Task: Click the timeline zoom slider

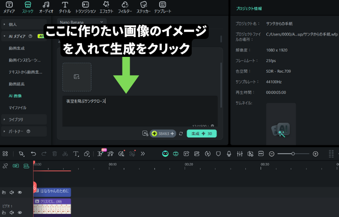Action: click(x=293, y=154)
